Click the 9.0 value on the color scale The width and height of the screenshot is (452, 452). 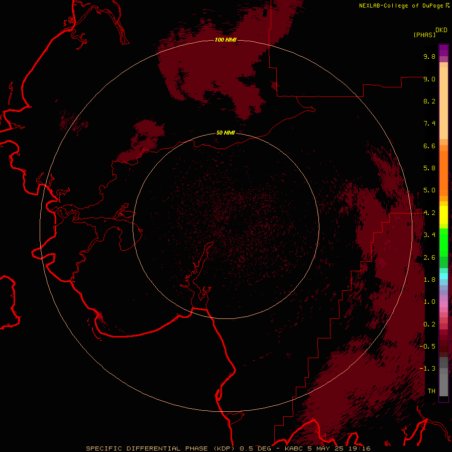point(429,79)
